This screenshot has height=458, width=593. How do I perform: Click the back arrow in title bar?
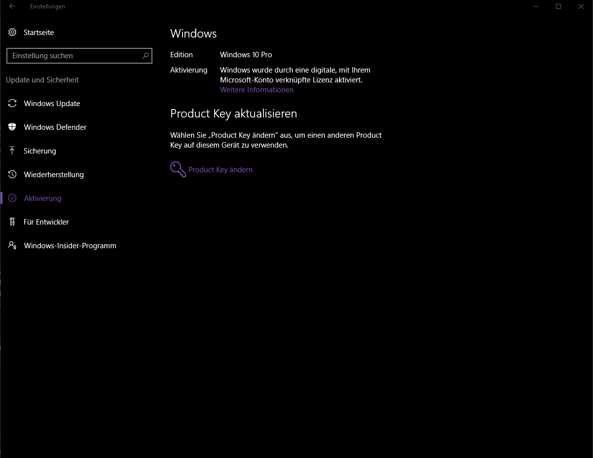[12, 6]
